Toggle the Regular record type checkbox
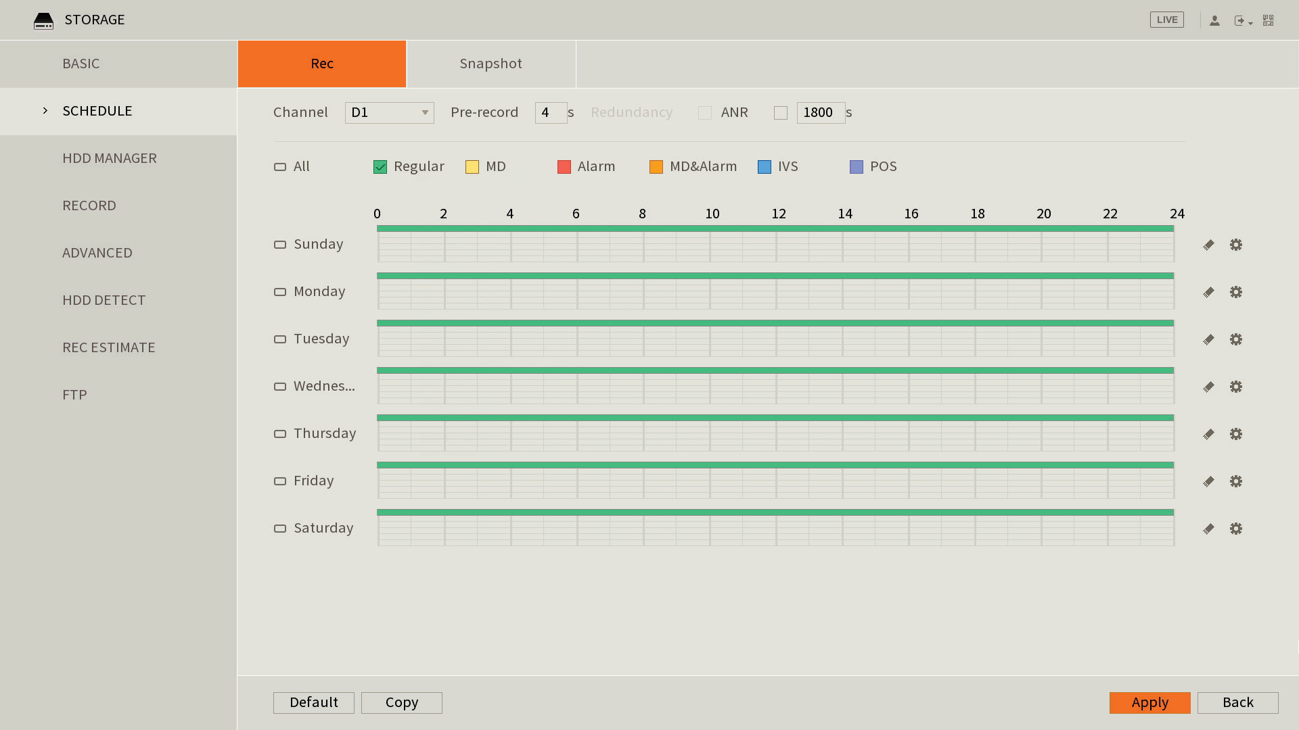 (380, 167)
